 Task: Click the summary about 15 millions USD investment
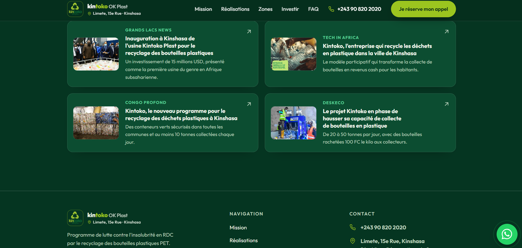point(175,70)
